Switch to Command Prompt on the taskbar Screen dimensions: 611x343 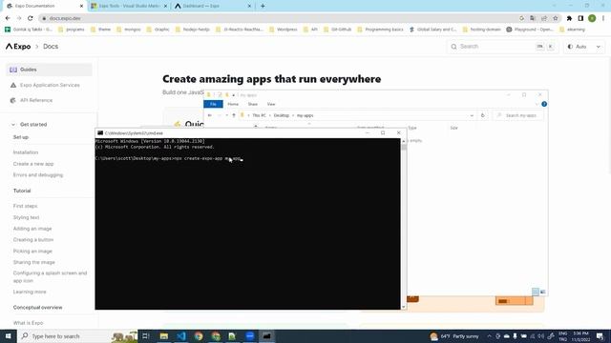pos(267,336)
